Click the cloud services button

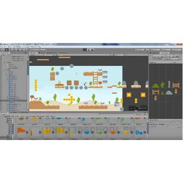tap(147, 50)
